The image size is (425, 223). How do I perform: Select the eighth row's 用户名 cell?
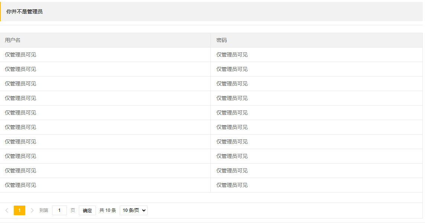20,156
